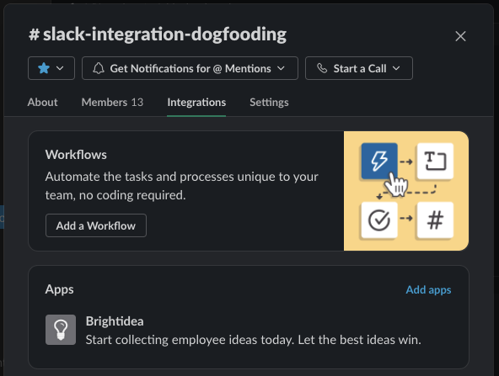Image resolution: width=499 pixels, height=376 pixels.
Task: Click the slack-integration-dogfooding channel title
Action: pos(158,34)
